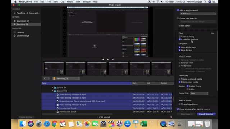Open Safari from the Dock
230x129 pixels.
pos(47,124)
